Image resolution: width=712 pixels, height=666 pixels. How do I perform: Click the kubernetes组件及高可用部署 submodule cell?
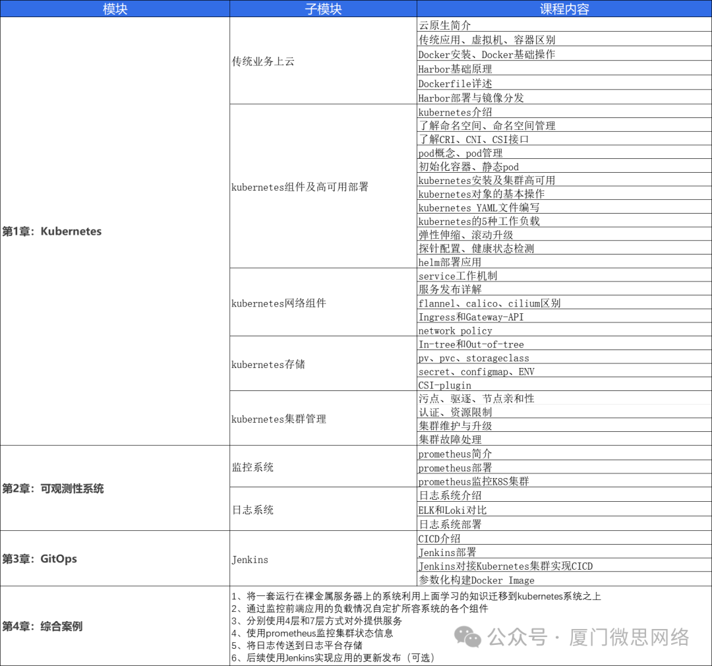point(323,186)
